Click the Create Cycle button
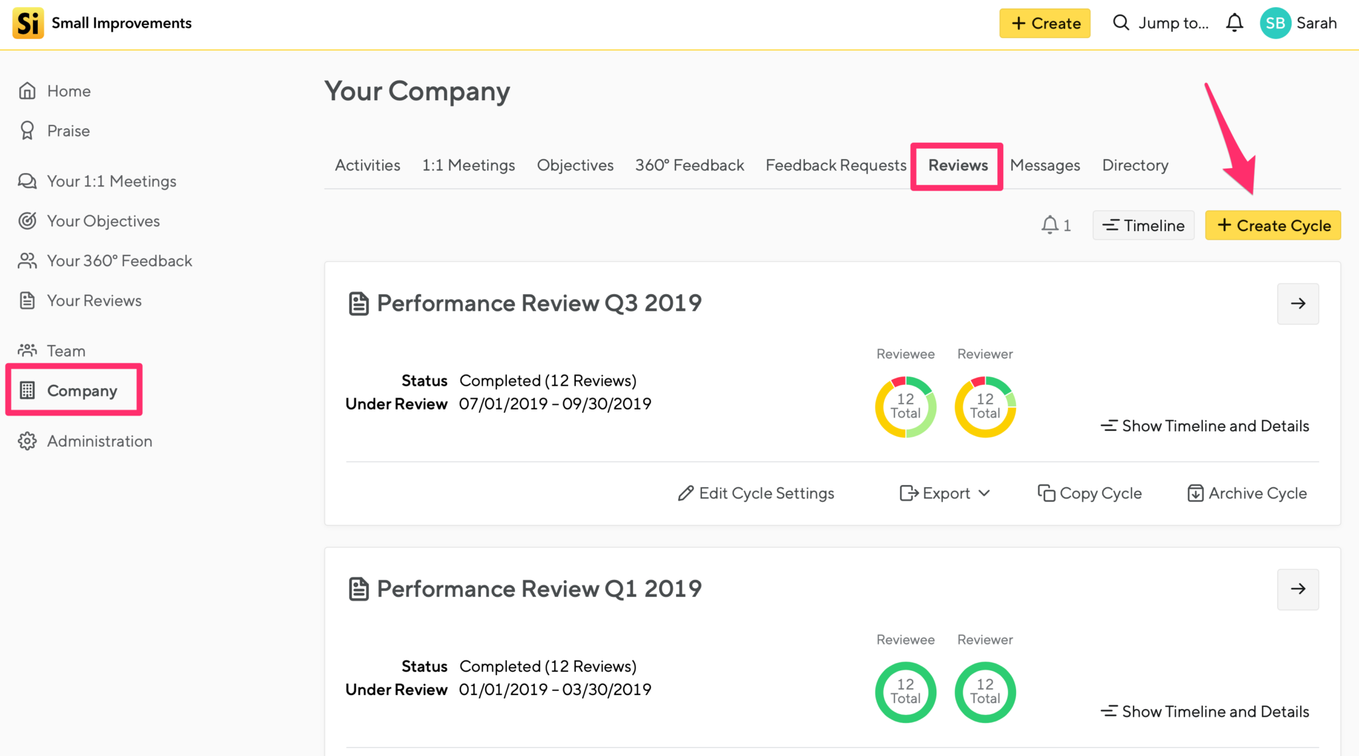 [x=1273, y=225]
